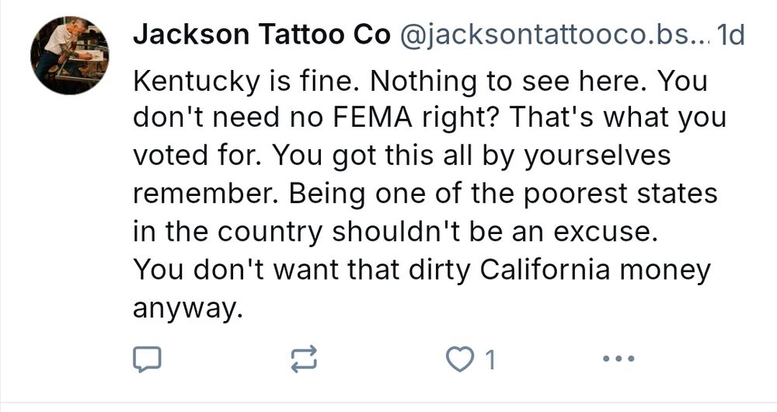The height and width of the screenshot is (412, 777).
Task: Click the like count number 1
Action: click(490, 359)
